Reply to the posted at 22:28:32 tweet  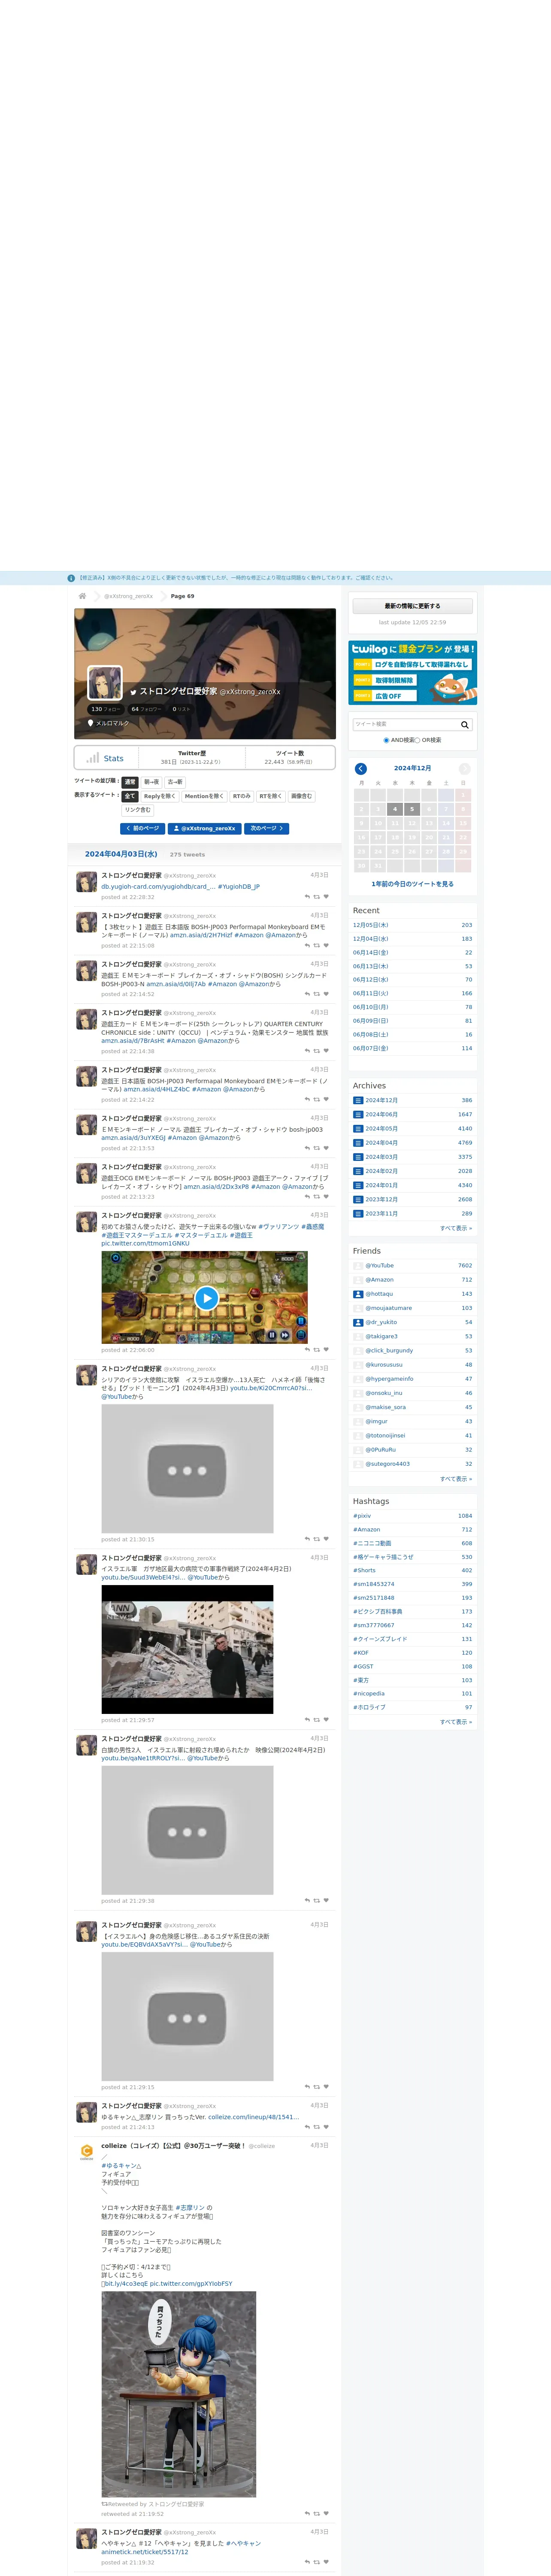click(307, 897)
